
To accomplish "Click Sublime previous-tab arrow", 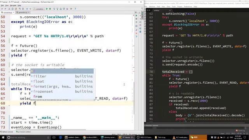I will tap(147, 10).
